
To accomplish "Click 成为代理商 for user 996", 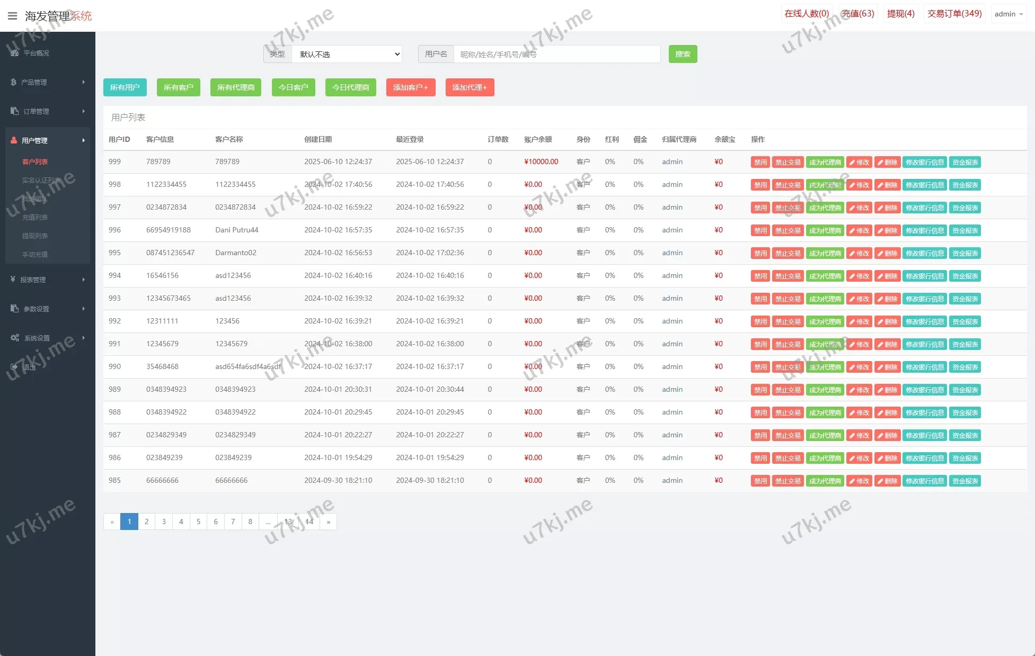I will (825, 231).
